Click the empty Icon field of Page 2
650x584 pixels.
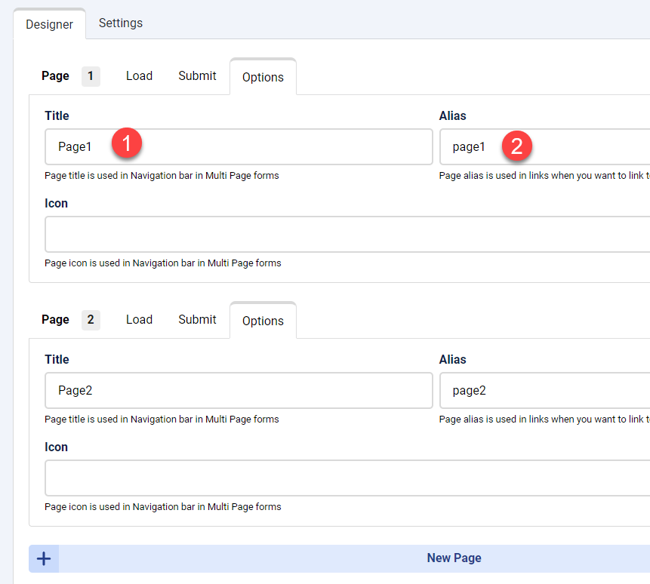pyautogui.click(x=347, y=478)
